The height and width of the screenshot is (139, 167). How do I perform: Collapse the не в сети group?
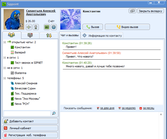[x=5, y=68]
